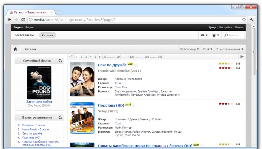Screen dimensions: 262x149
Task: Open the iljasp user profile link
Action: 212,27
